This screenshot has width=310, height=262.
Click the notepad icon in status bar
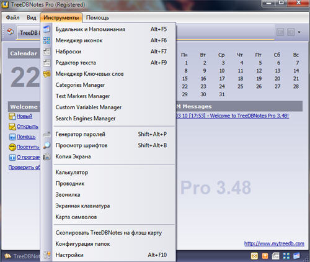pos(275,256)
